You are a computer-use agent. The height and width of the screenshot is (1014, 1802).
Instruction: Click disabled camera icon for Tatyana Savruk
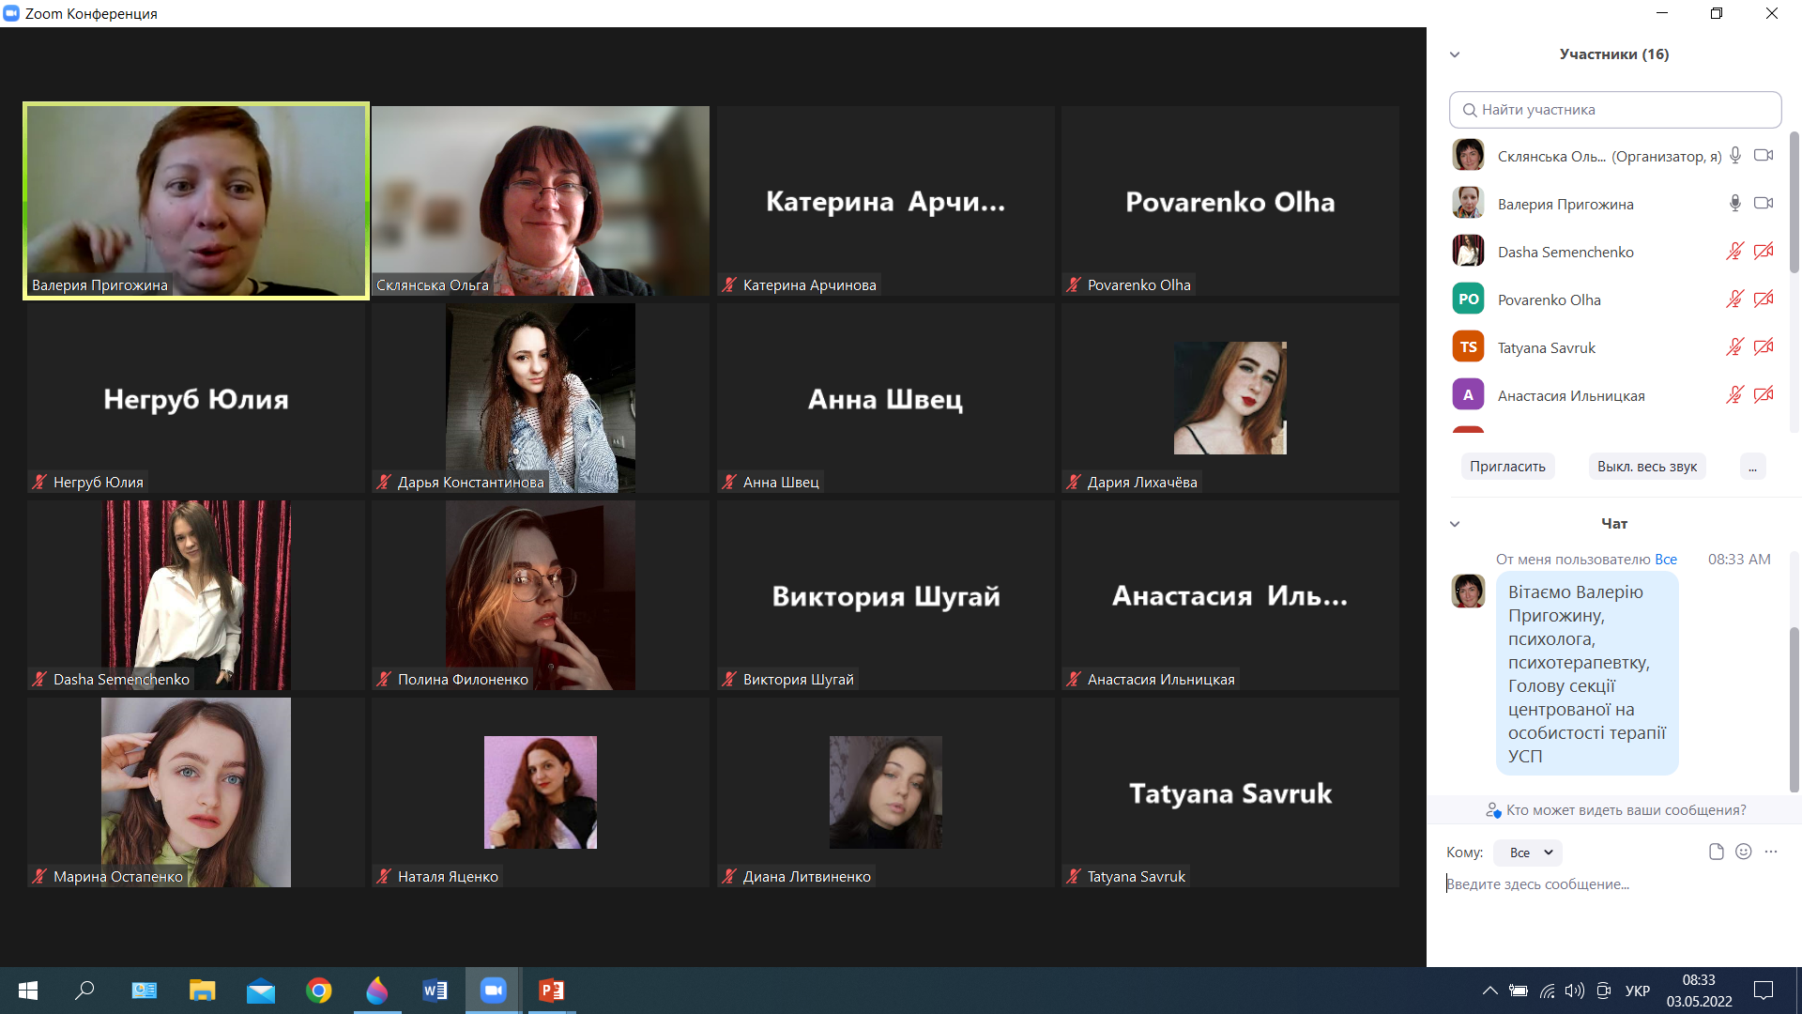coord(1764,347)
